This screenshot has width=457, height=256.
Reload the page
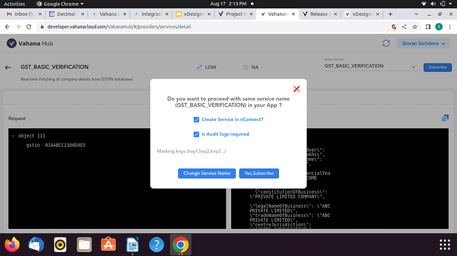pyautogui.click(x=28, y=27)
